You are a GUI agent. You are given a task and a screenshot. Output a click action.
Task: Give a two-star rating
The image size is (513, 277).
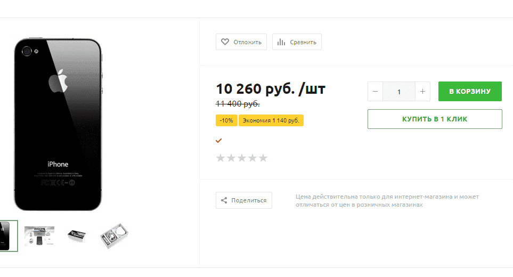[x=231, y=158]
